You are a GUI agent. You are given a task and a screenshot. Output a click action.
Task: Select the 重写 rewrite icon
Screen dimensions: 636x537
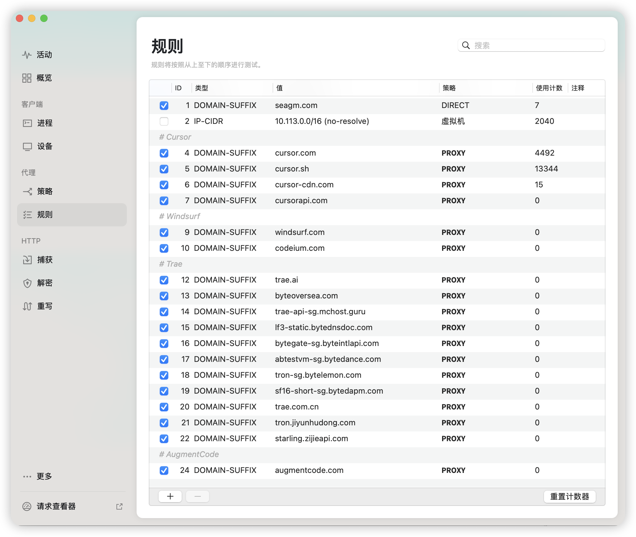(27, 306)
